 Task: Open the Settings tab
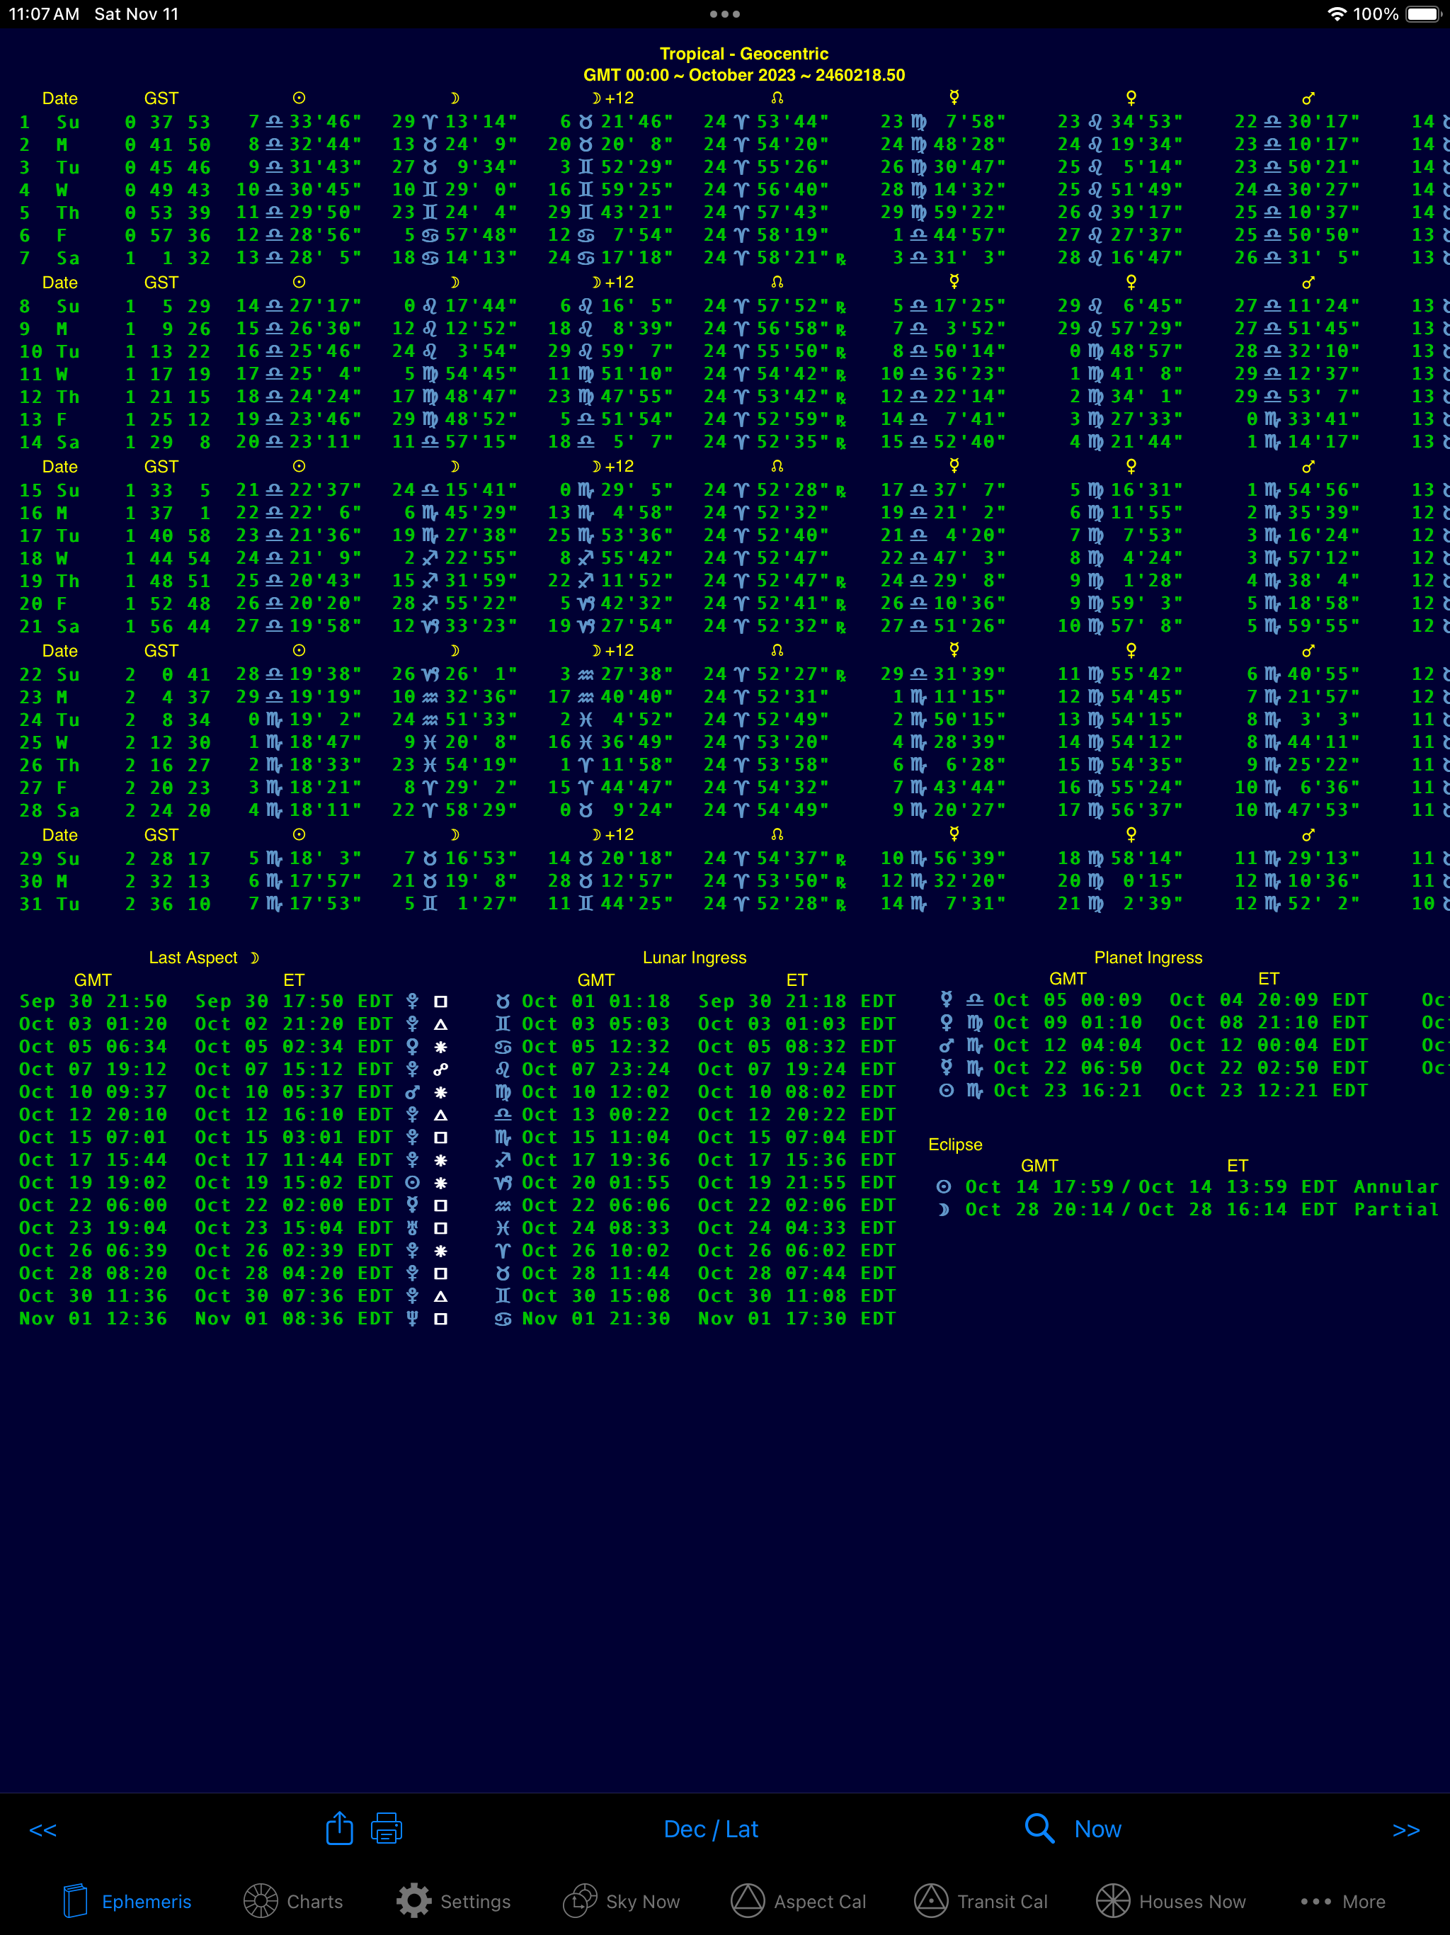click(453, 1901)
